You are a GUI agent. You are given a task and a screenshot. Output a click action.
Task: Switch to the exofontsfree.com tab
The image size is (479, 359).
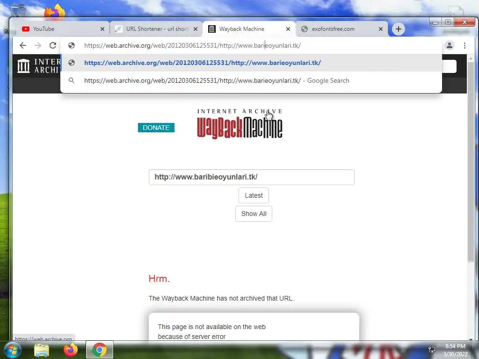point(341,29)
